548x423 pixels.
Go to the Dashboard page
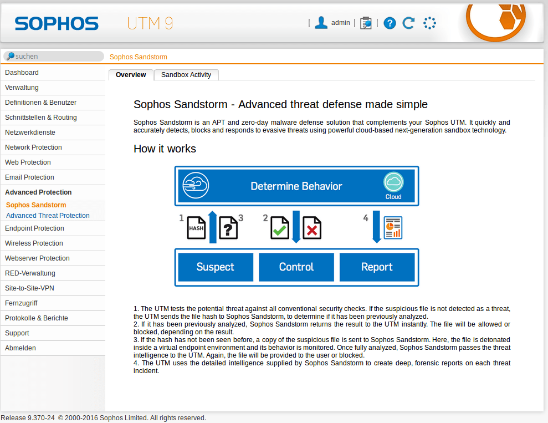22,73
